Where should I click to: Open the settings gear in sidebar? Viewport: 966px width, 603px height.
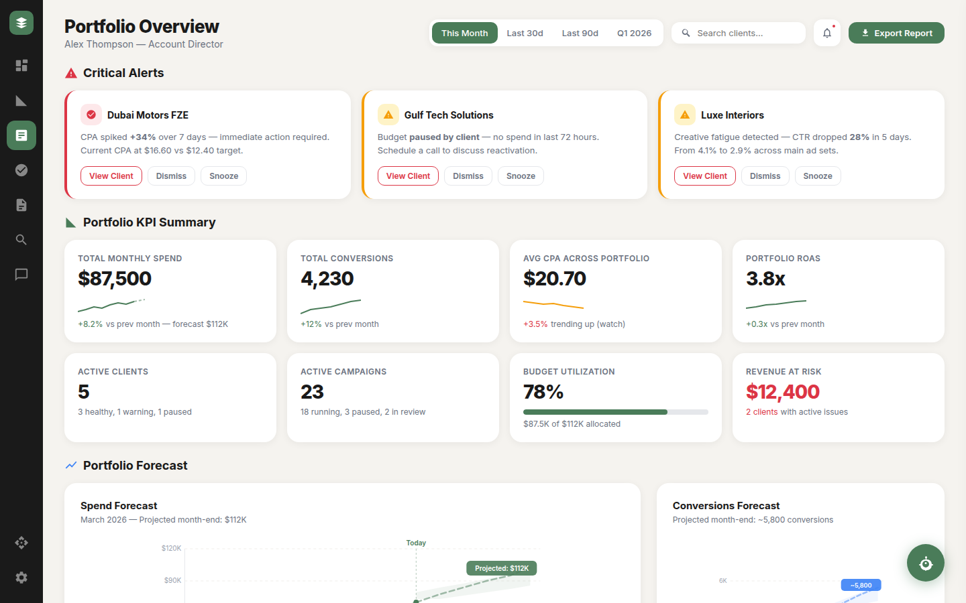point(21,578)
